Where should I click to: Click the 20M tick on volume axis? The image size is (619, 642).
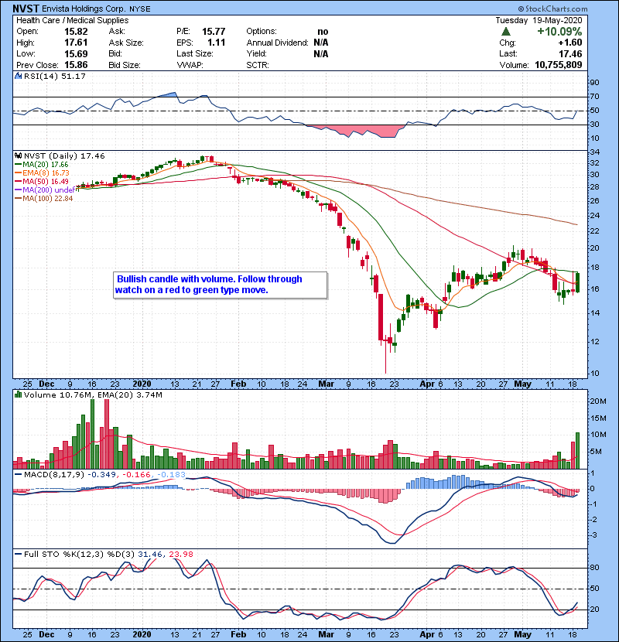point(597,401)
